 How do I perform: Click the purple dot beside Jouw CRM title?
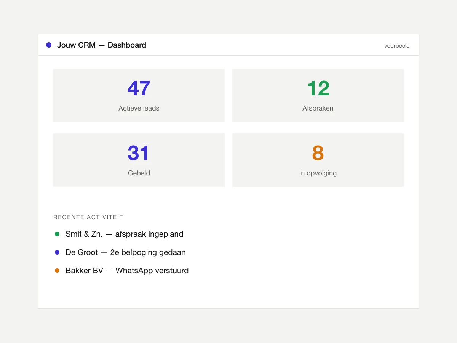[x=49, y=45]
